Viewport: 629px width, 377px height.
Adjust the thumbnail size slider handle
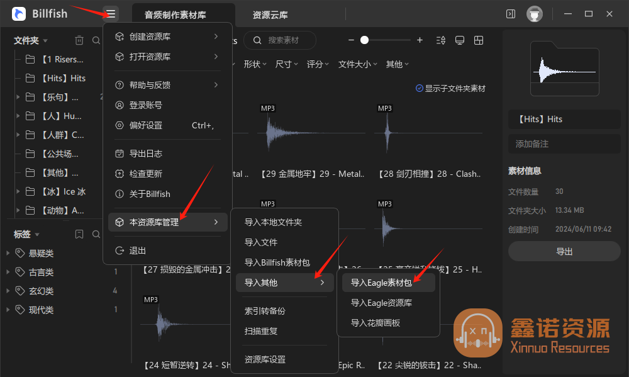[364, 40]
